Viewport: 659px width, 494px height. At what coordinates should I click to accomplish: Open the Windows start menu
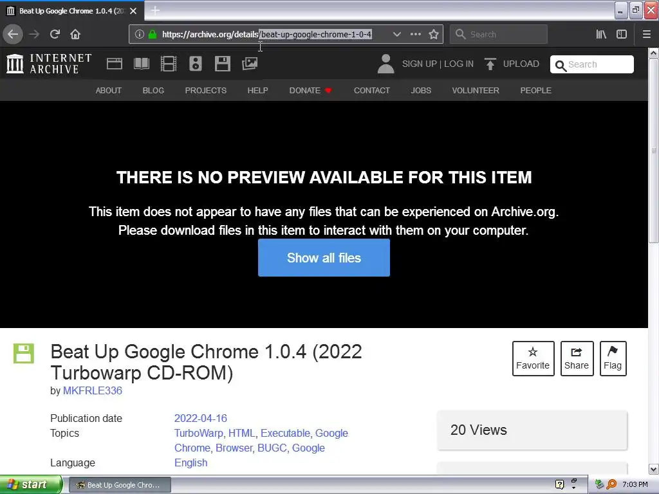pos(31,484)
